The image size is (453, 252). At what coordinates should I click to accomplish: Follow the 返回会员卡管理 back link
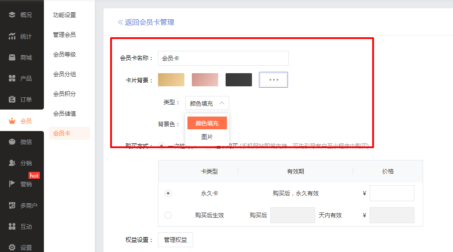146,22
